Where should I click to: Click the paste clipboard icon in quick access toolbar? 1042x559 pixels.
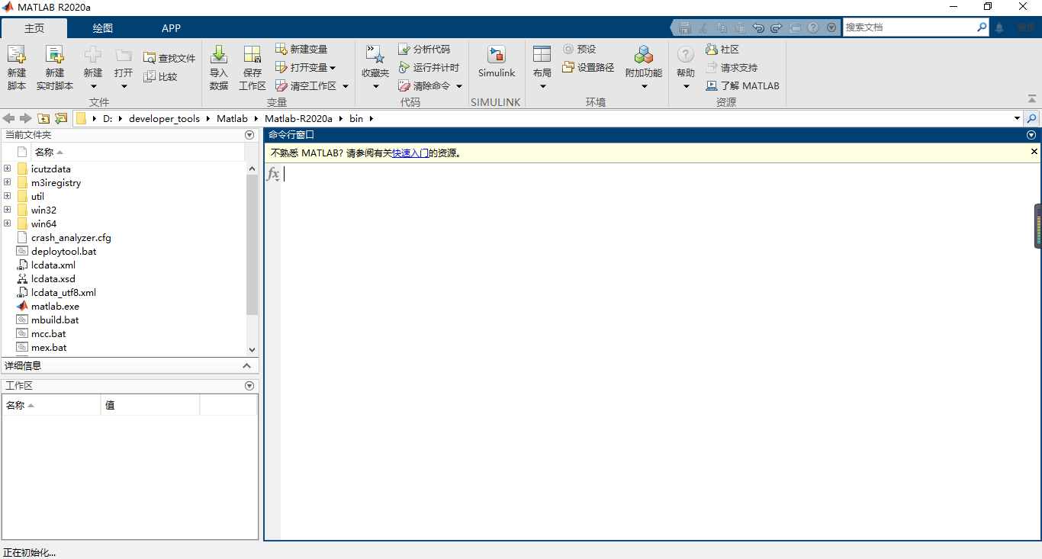click(740, 27)
